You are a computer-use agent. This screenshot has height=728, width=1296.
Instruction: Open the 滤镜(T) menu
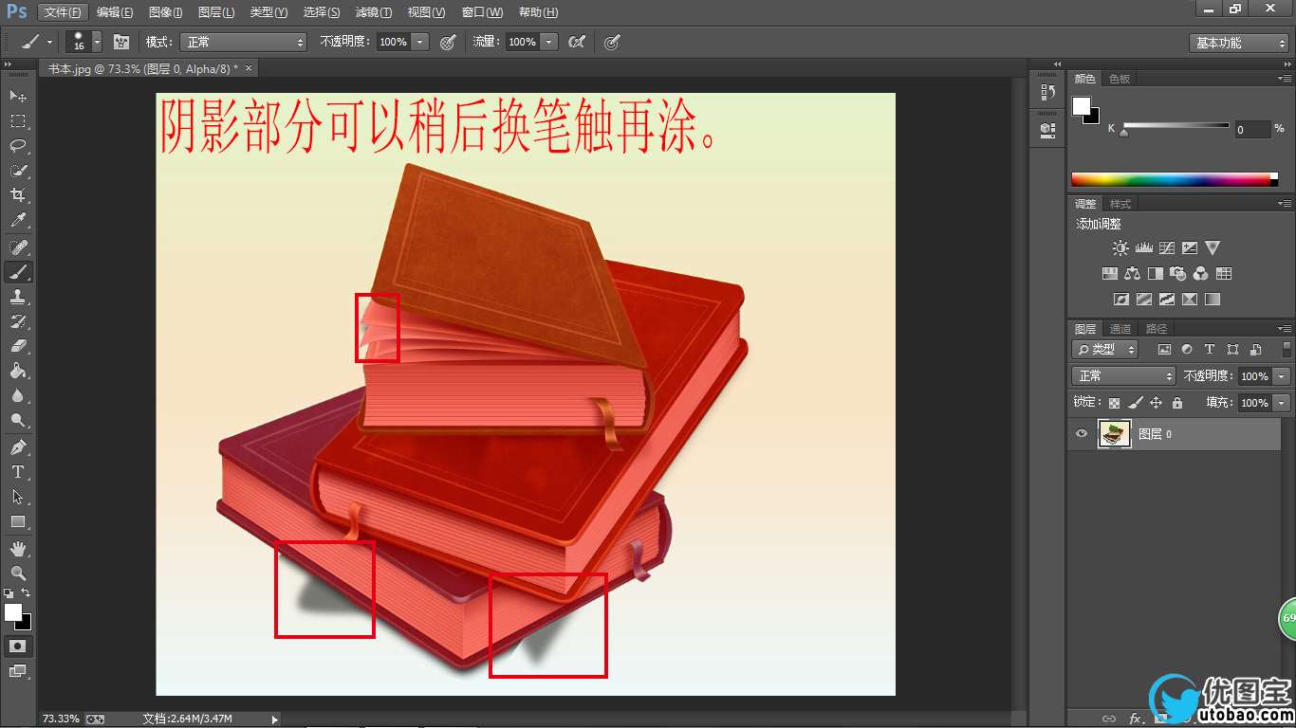[x=373, y=12]
